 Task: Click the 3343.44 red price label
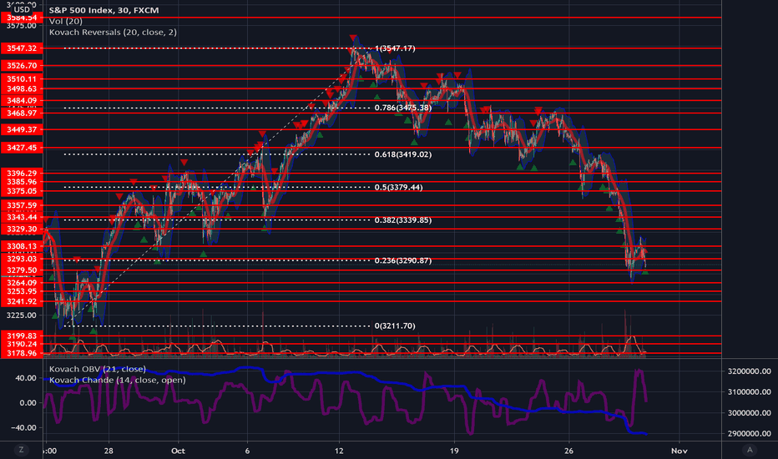tap(22, 217)
